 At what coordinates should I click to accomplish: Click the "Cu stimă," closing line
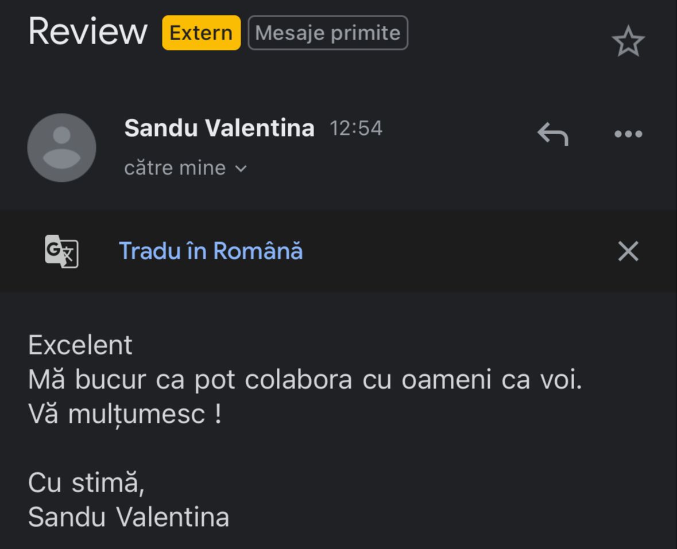[x=86, y=482]
